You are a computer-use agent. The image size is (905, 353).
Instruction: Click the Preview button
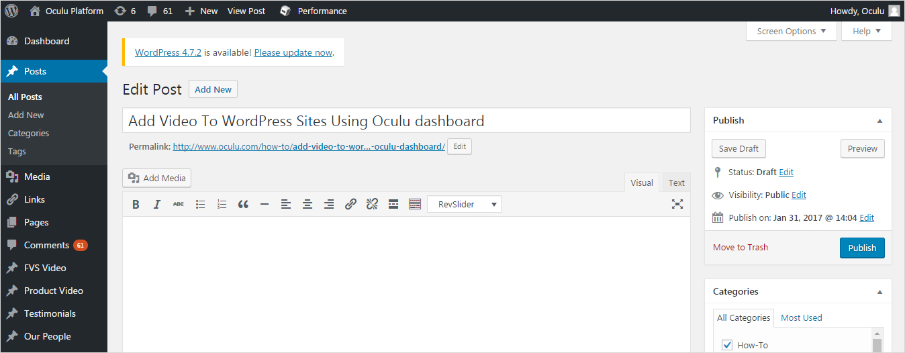863,148
